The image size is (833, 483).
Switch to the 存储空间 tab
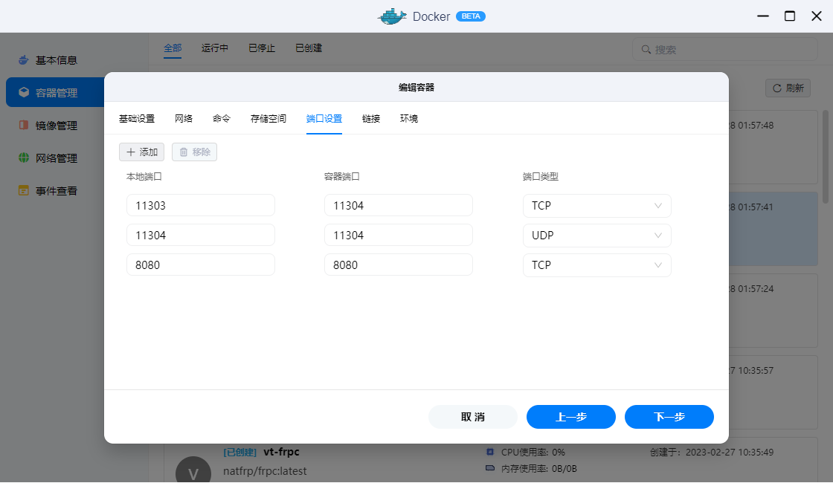(x=268, y=118)
